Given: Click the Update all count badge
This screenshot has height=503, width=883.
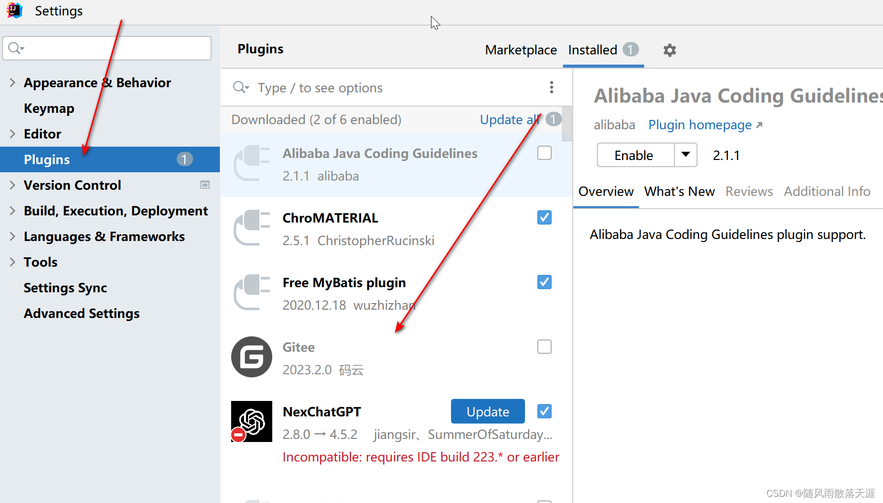Looking at the screenshot, I should click(553, 119).
